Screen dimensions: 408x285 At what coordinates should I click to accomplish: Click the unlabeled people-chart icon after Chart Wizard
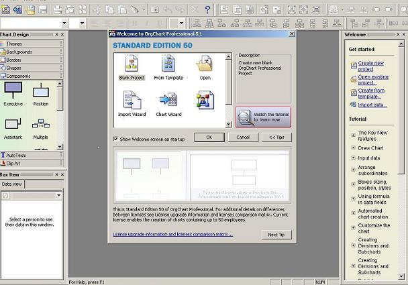(205, 100)
